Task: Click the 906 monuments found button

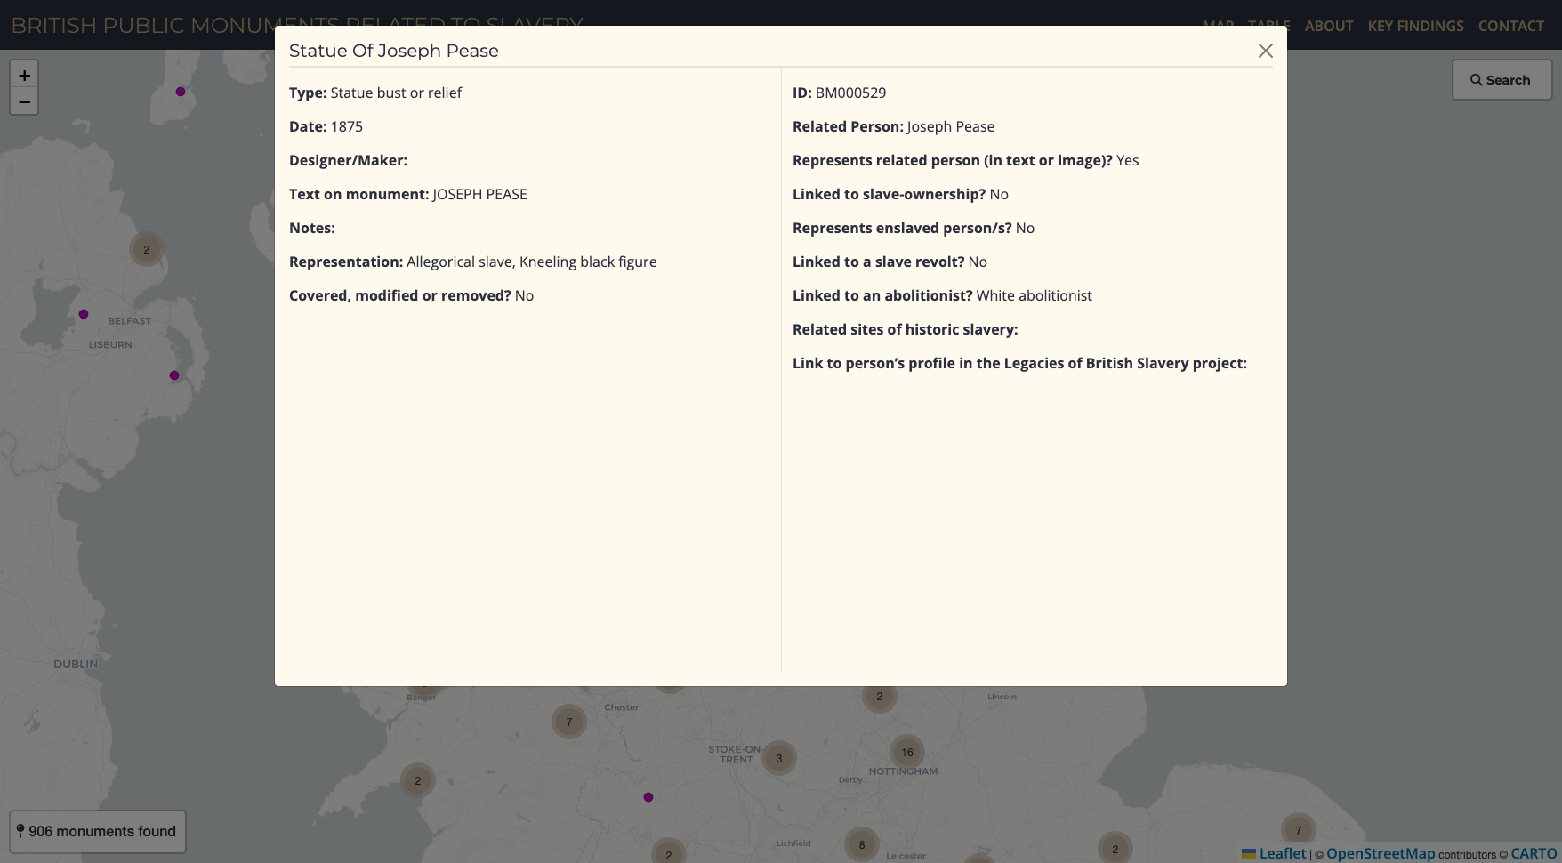Action: coord(98,831)
